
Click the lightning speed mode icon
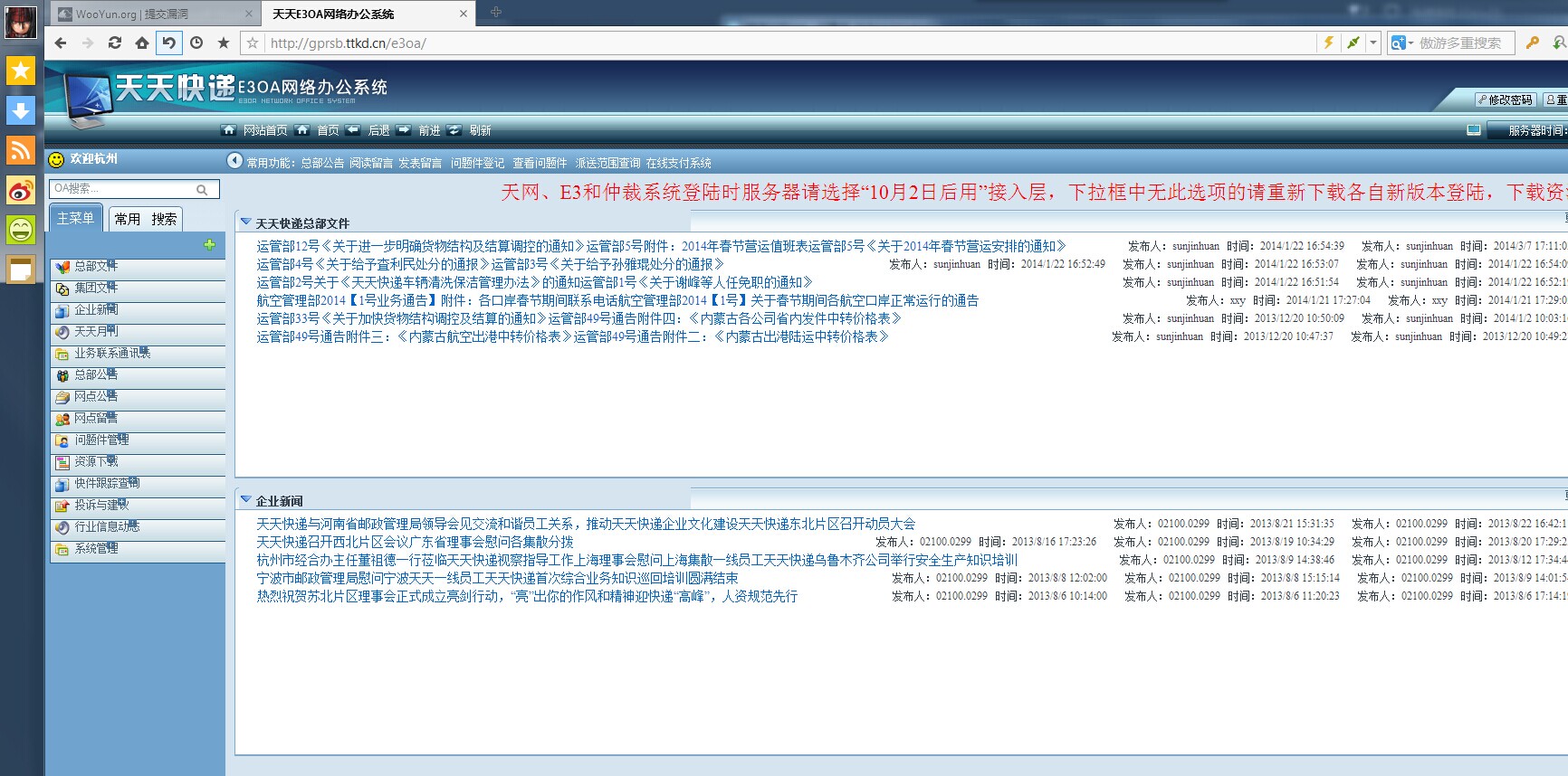point(1328,43)
